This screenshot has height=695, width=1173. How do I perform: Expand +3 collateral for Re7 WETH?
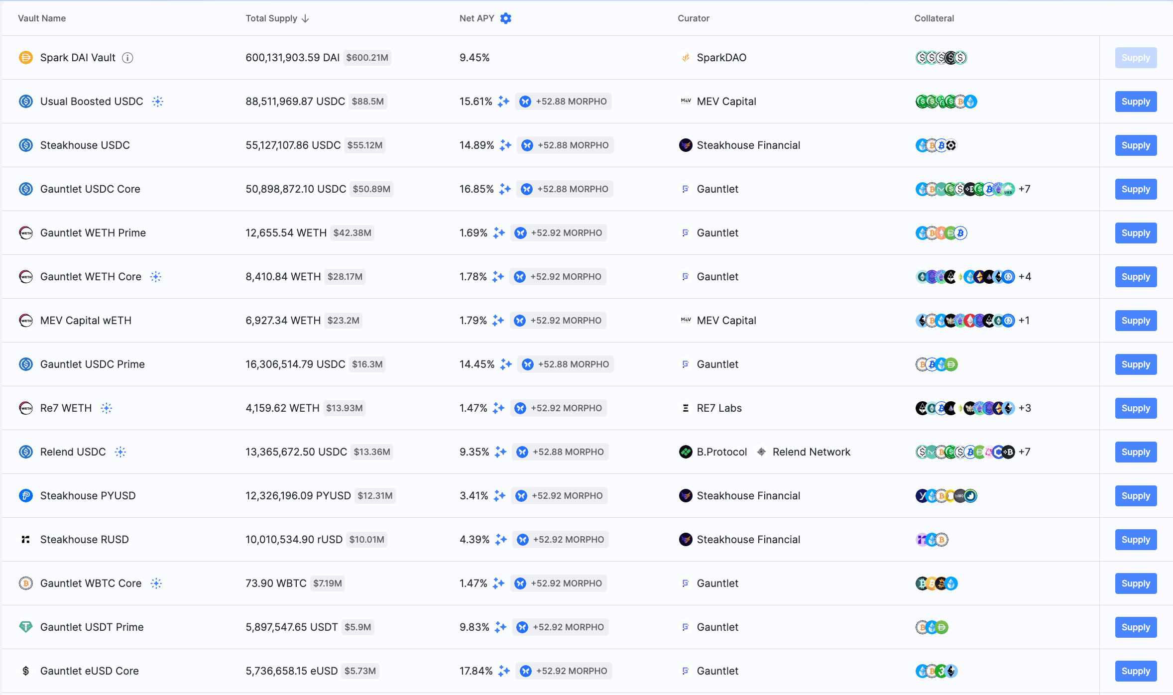1025,408
